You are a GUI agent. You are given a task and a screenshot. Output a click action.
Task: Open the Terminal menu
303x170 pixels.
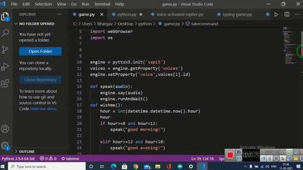click(x=102, y=4)
